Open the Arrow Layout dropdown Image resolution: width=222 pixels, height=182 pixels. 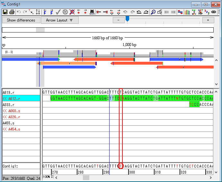click(x=60, y=20)
